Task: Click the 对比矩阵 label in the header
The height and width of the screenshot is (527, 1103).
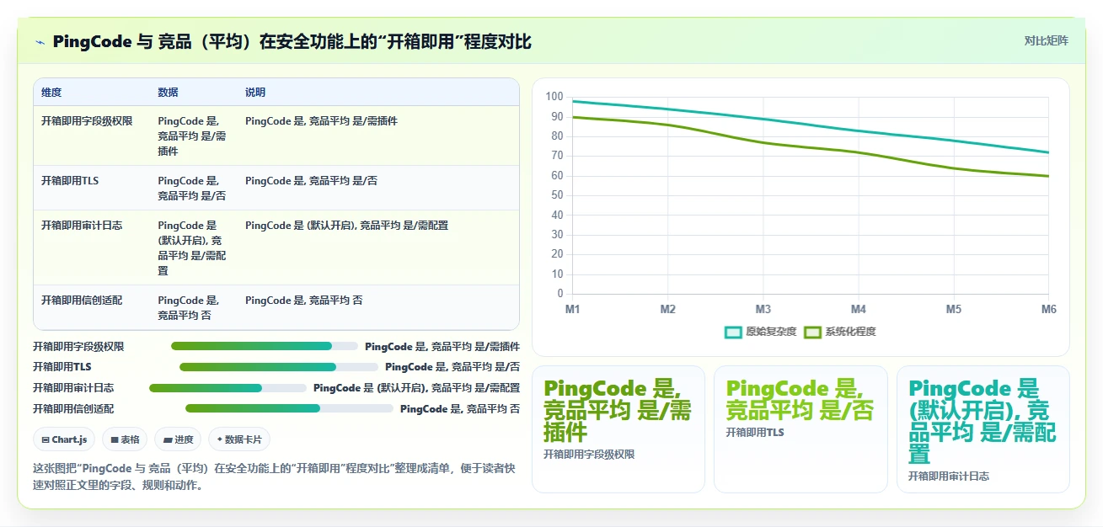Action: [1046, 40]
